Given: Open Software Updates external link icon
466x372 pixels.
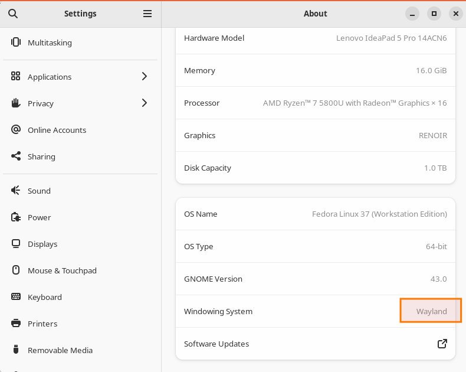Looking at the screenshot, I should pyautogui.click(x=441, y=344).
